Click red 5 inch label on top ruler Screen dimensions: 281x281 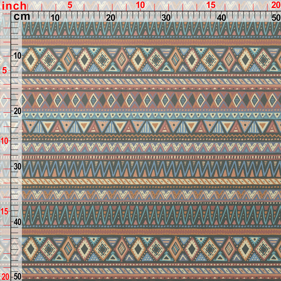70,5
